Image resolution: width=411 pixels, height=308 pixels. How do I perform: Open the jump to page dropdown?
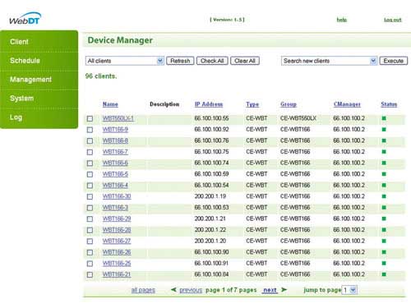coord(349,290)
